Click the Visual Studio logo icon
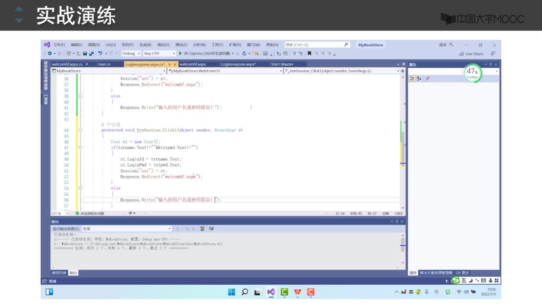This screenshot has width=542, height=305. [47, 44]
